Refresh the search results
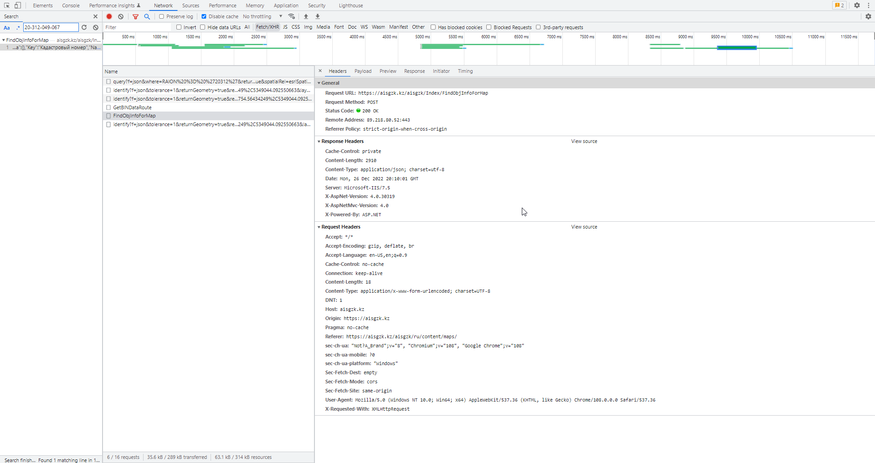Screen dimensions: 875x463 tap(84, 27)
